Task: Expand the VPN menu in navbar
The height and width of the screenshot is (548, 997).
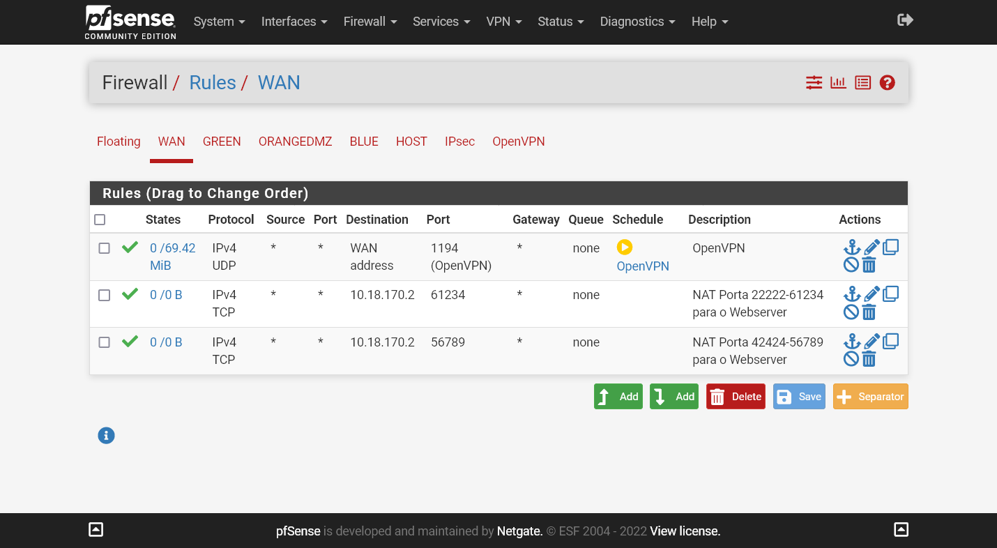Action: (x=503, y=22)
